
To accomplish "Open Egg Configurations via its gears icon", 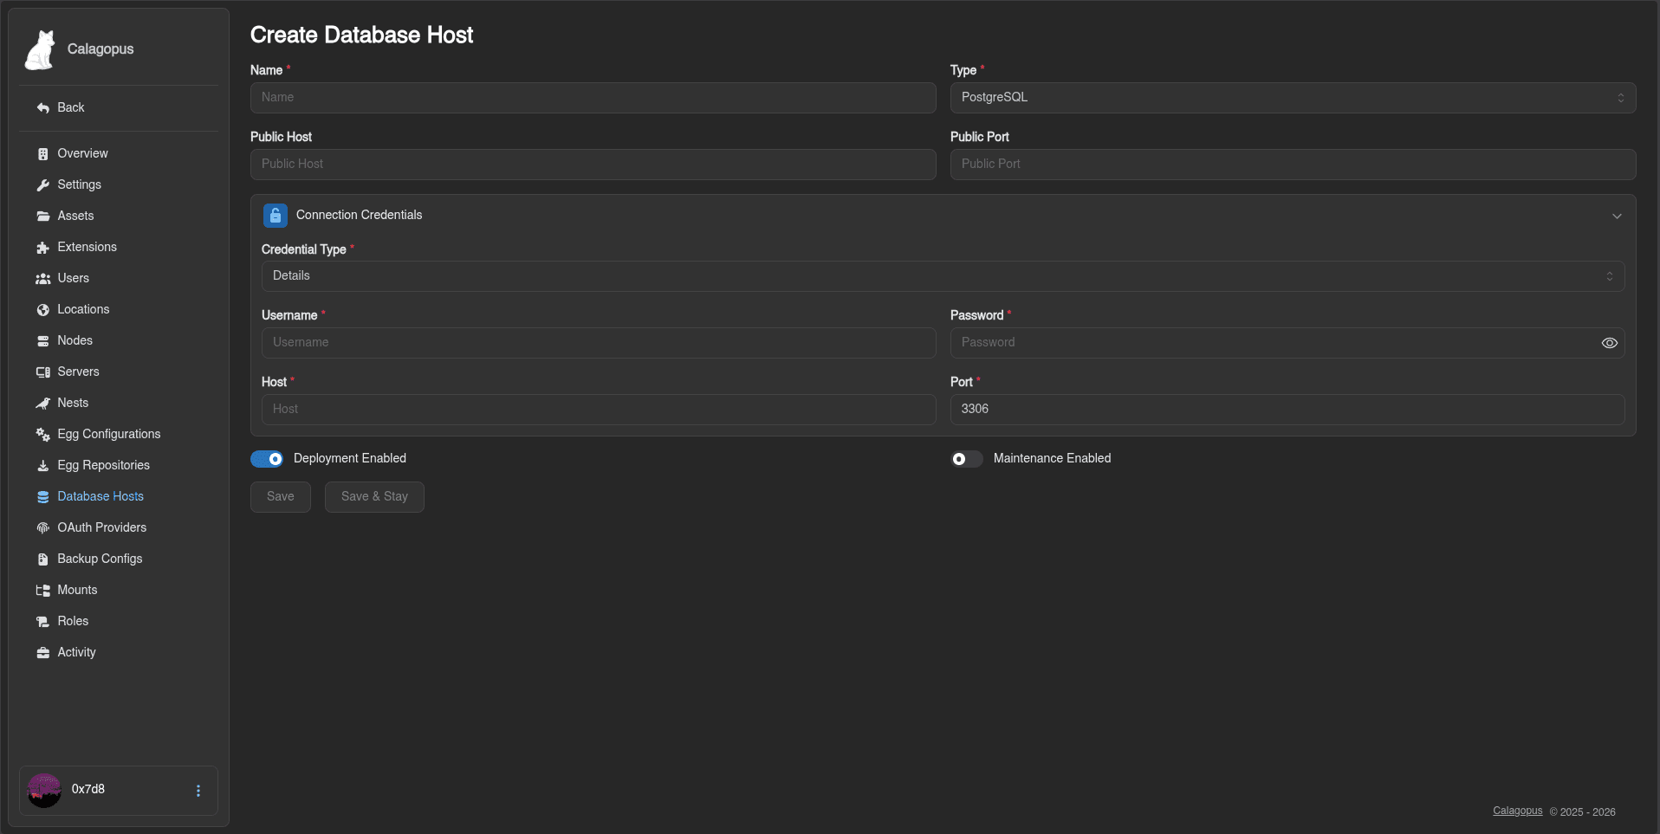I will pyautogui.click(x=42, y=435).
